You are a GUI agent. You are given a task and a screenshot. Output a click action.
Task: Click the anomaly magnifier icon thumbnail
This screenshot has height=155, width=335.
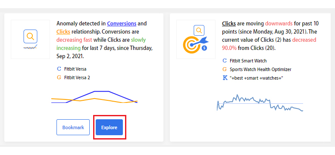(x=30, y=39)
